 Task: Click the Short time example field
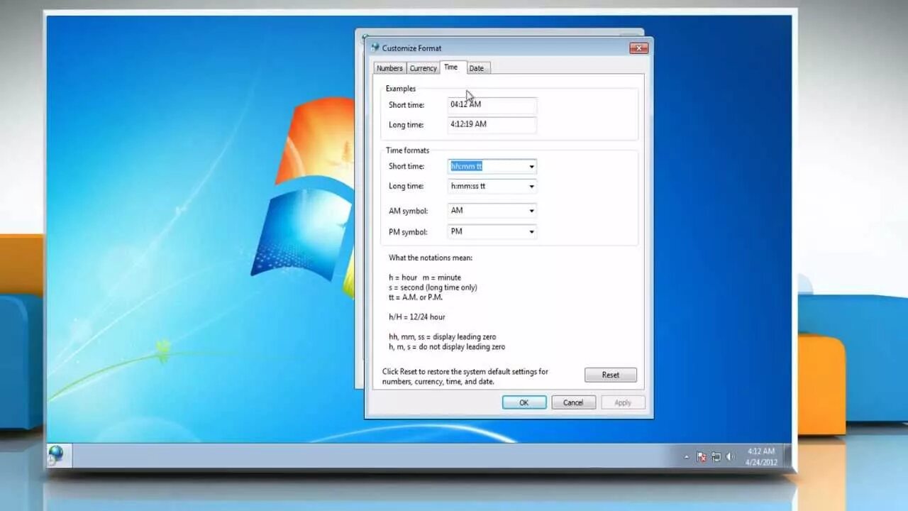(492, 104)
